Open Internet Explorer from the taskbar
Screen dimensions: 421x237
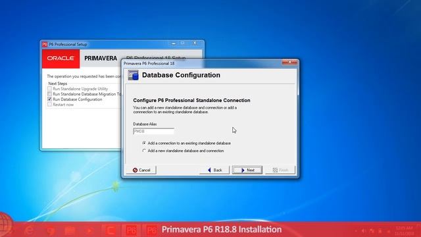(x=29, y=230)
